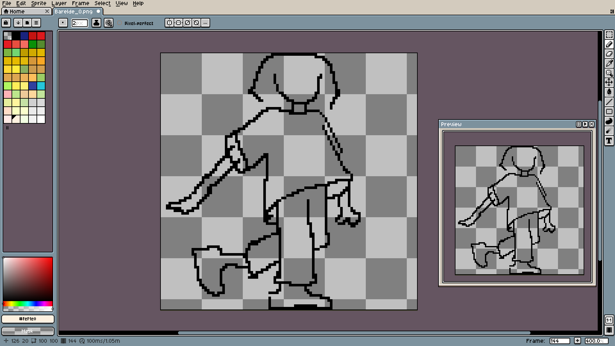615x346 pixels.
Task: Select the Line tool
Action: click(609, 102)
